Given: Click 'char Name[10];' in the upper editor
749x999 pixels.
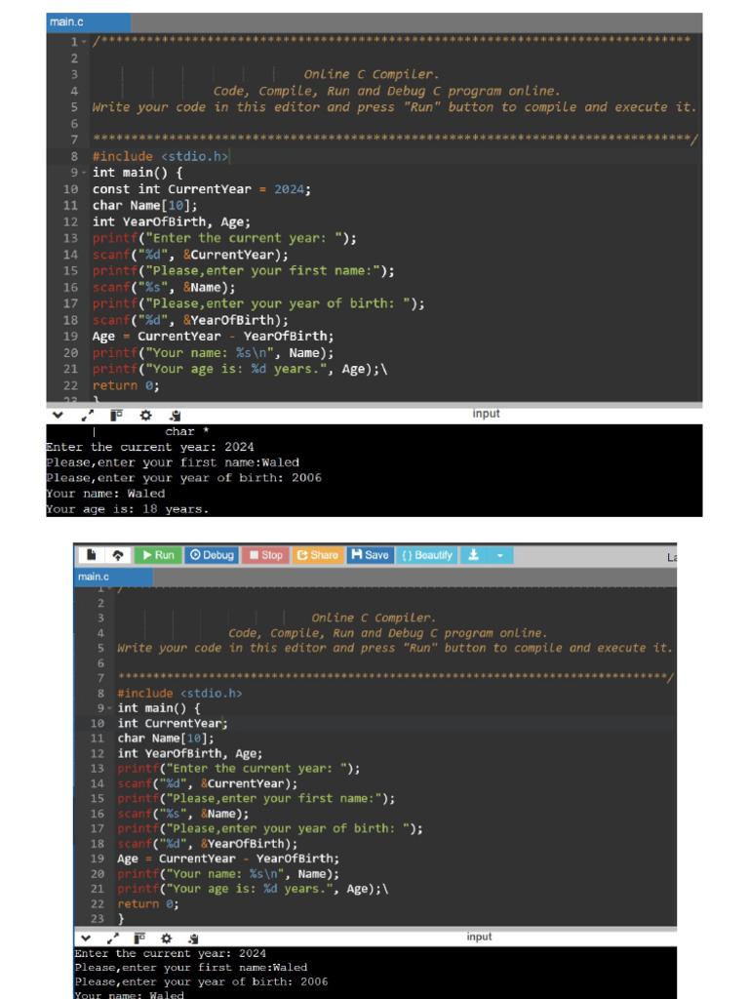Looking at the screenshot, I should pos(144,205).
